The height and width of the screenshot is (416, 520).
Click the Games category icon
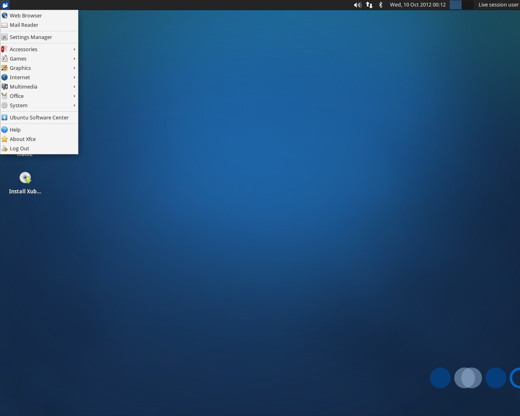click(x=4, y=58)
